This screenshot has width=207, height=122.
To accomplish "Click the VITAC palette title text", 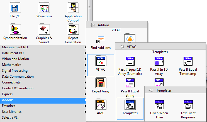I will 131,47.
